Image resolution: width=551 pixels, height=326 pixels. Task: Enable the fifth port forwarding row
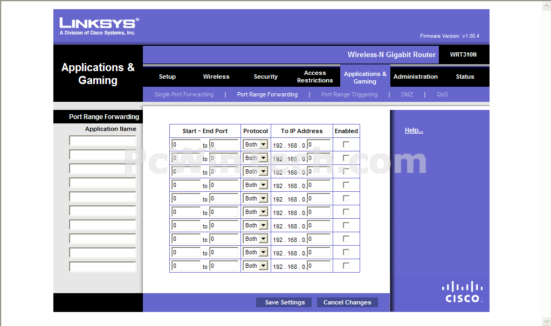click(346, 198)
